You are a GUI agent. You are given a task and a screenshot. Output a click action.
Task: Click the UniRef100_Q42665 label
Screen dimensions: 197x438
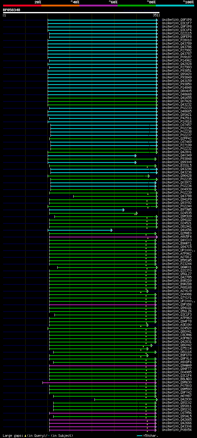[x=177, y=420]
